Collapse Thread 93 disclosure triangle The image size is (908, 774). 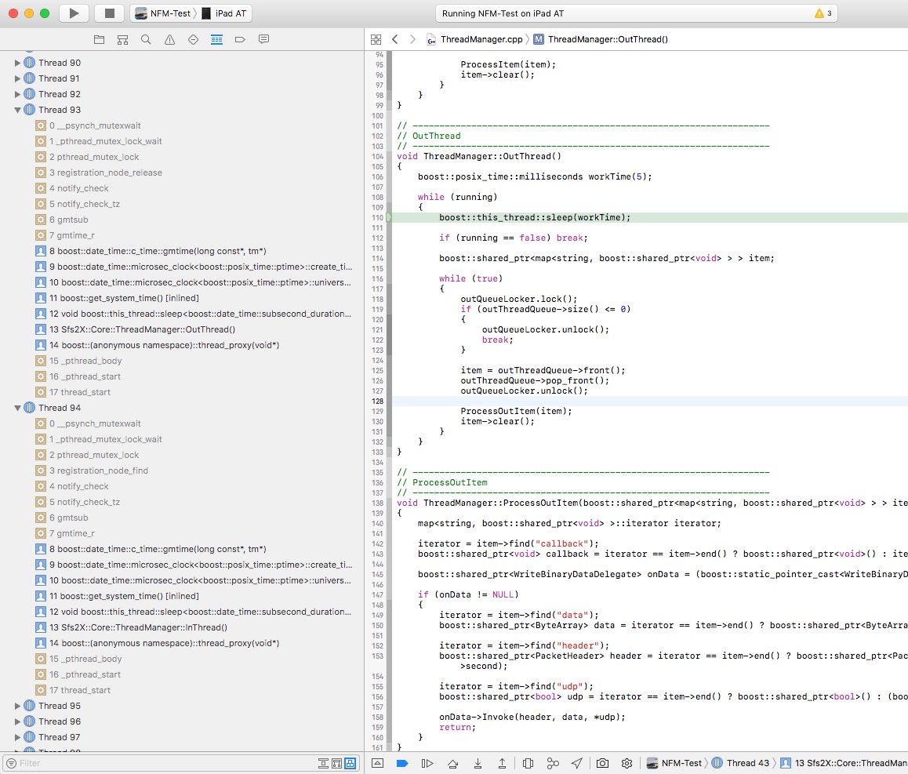18,110
